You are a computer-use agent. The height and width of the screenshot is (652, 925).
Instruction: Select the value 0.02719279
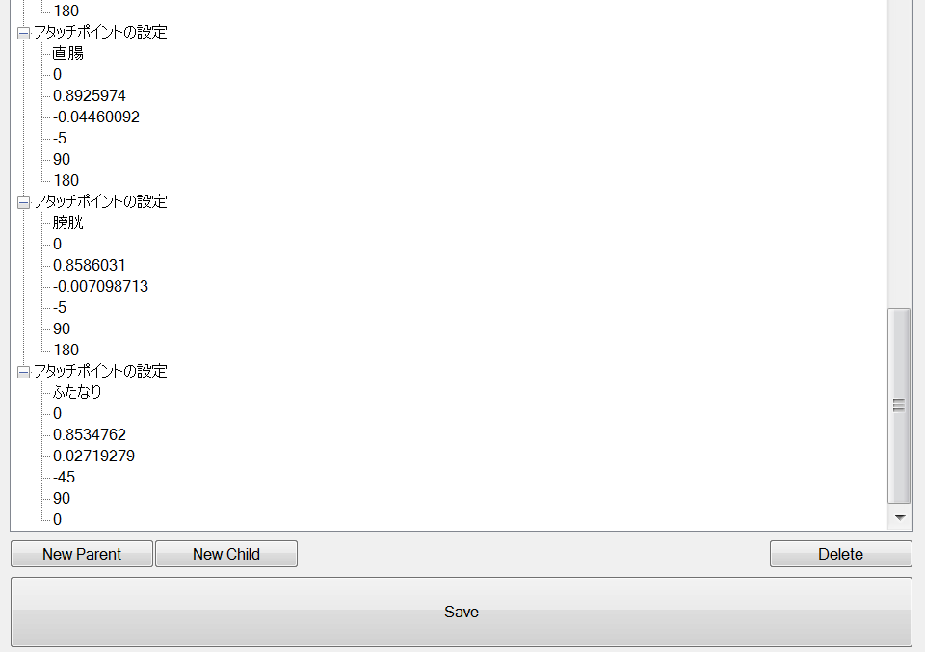pos(93,456)
